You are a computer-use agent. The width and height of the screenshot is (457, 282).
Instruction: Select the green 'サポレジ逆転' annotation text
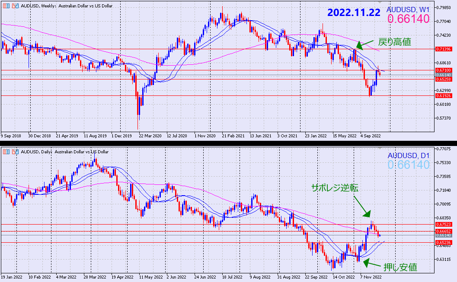(x=335, y=188)
